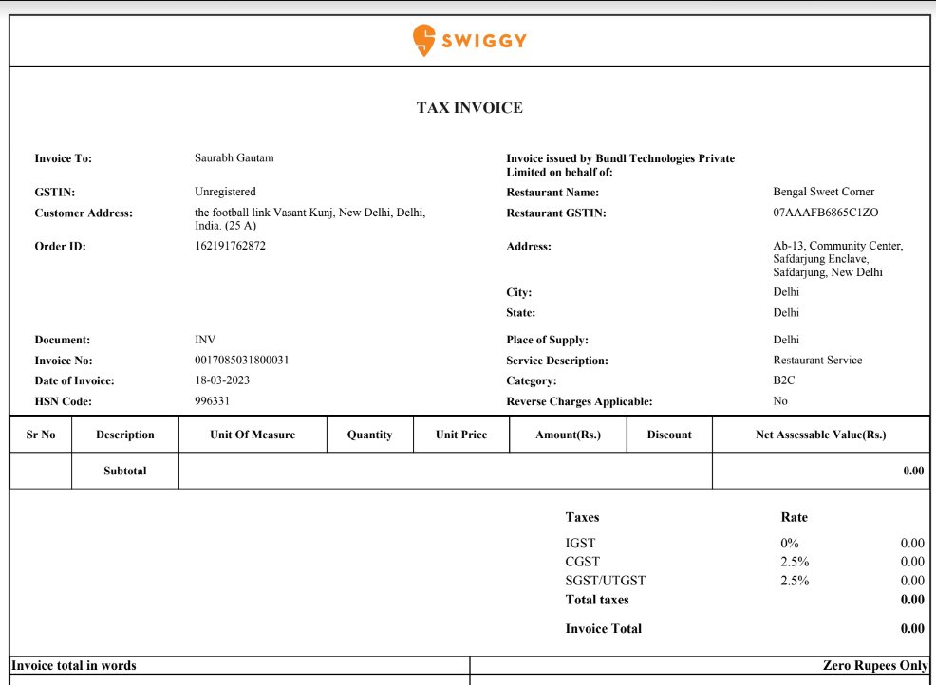Viewport: 936px width, 685px height.
Task: Click the Reverse Charges value No
Action: [780, 401]
